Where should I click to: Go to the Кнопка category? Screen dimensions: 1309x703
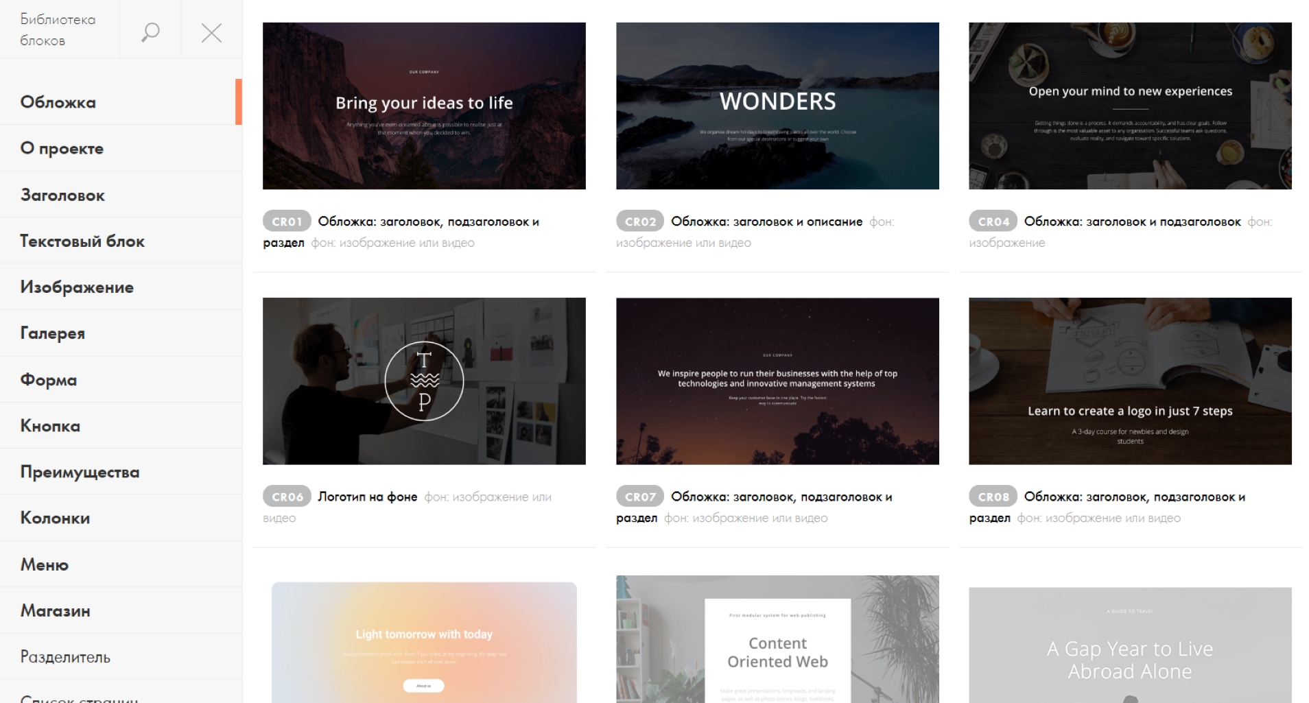(x=50, y=425)
